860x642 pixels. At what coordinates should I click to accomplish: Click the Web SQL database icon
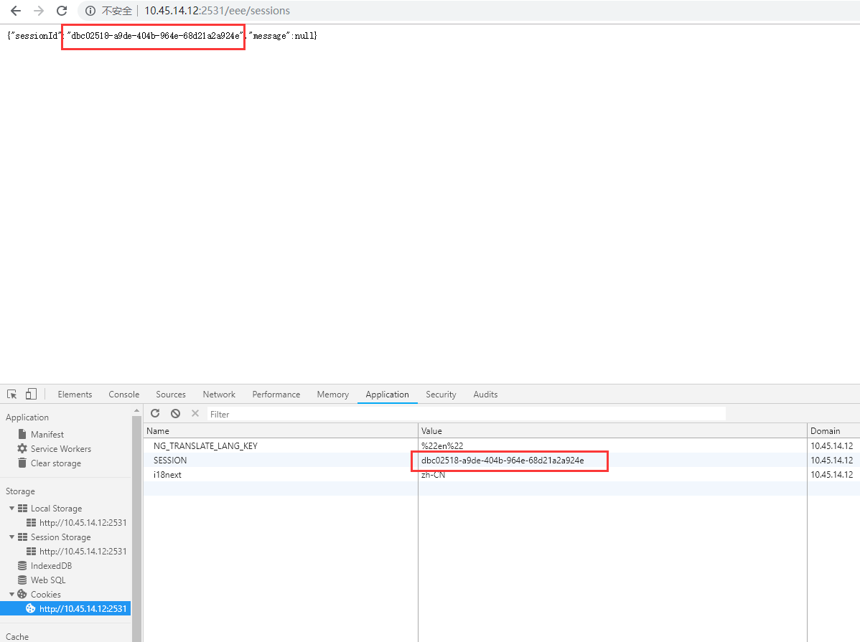tap(22, 580)
